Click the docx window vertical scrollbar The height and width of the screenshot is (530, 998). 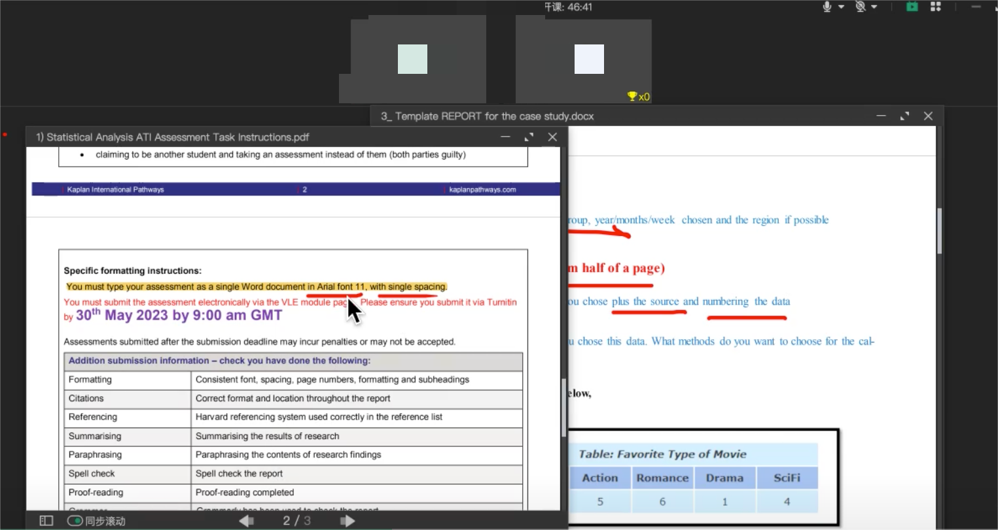click(940, 231)
